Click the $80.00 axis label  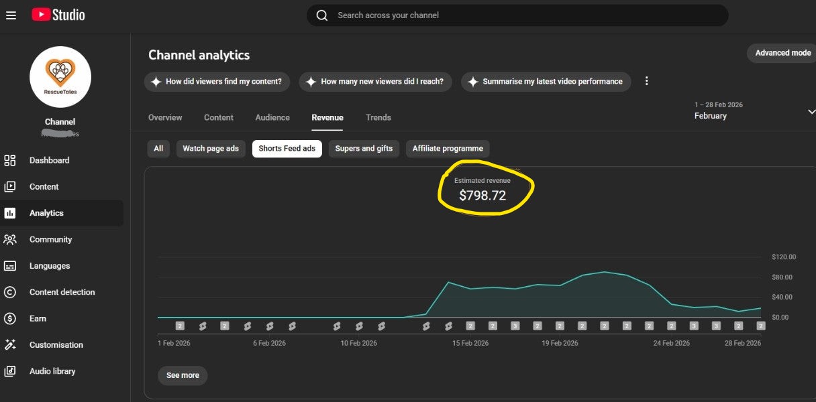(782, 277)
